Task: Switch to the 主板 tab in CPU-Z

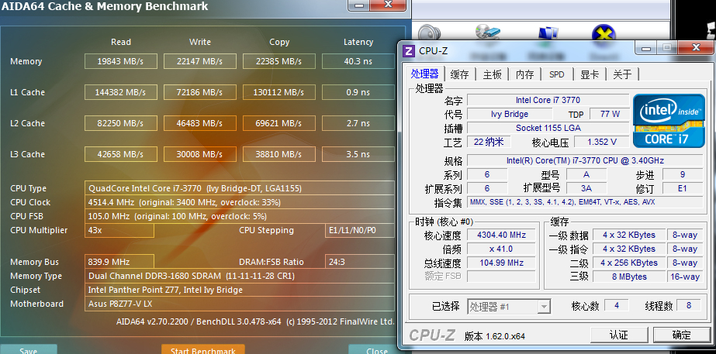Action: (x=493, y=74)
